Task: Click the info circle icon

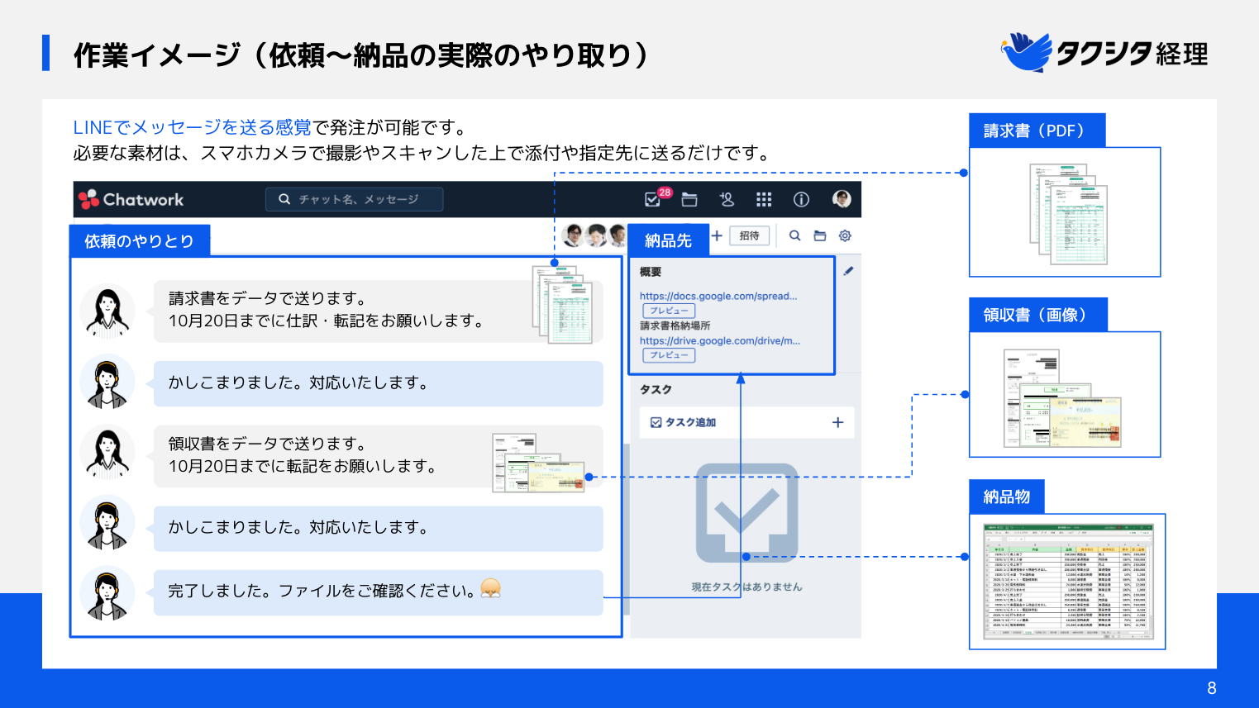Action: point(801,199)
